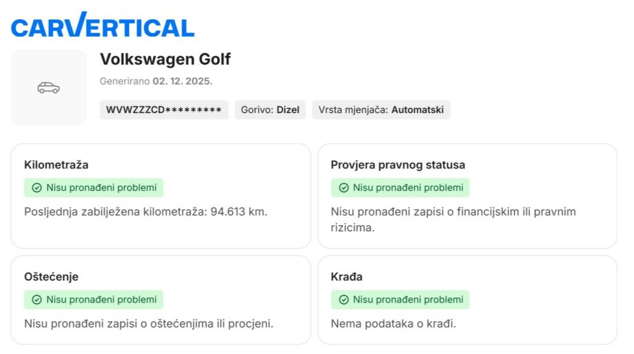Open the Provjera pravnog statusa heading
The height and width of the screenshot is (354, 634).
(x=398, y=165)
